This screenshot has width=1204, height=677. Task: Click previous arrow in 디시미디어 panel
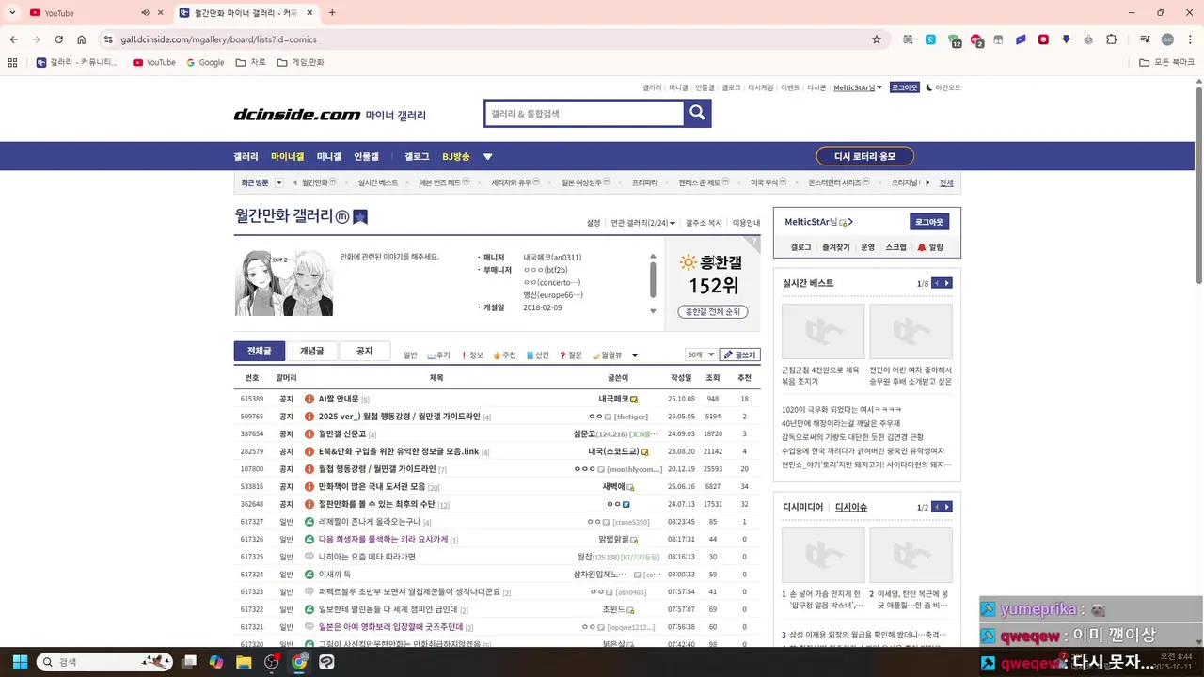pyautogui.click(x=936, y=507)
